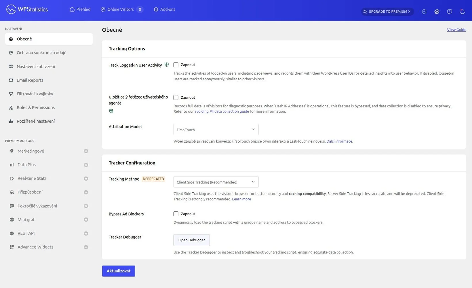
Task: Enable Track Logged-In User Activity checkbox
Action: [176, 65]
